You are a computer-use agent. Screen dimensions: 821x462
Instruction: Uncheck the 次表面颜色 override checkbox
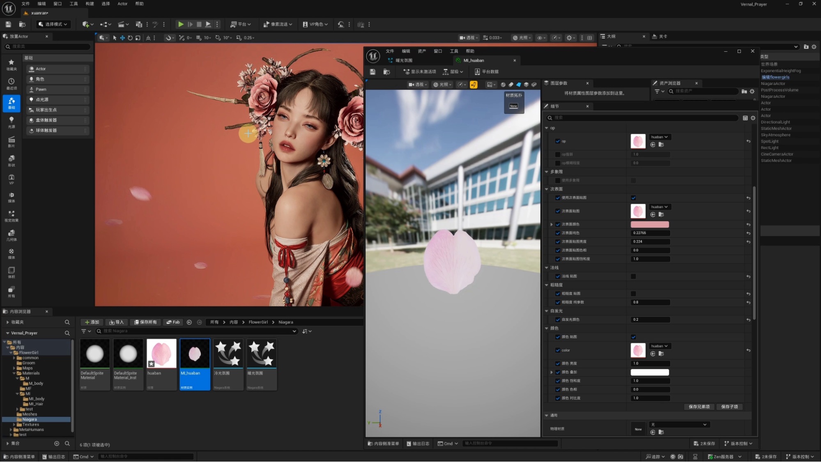(557, 225)
